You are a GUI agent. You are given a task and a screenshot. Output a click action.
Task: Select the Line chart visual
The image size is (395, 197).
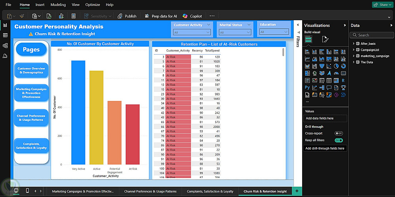307,59
